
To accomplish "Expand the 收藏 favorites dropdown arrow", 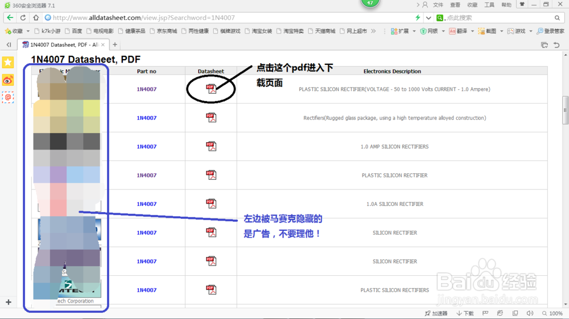I will [28, 31].
